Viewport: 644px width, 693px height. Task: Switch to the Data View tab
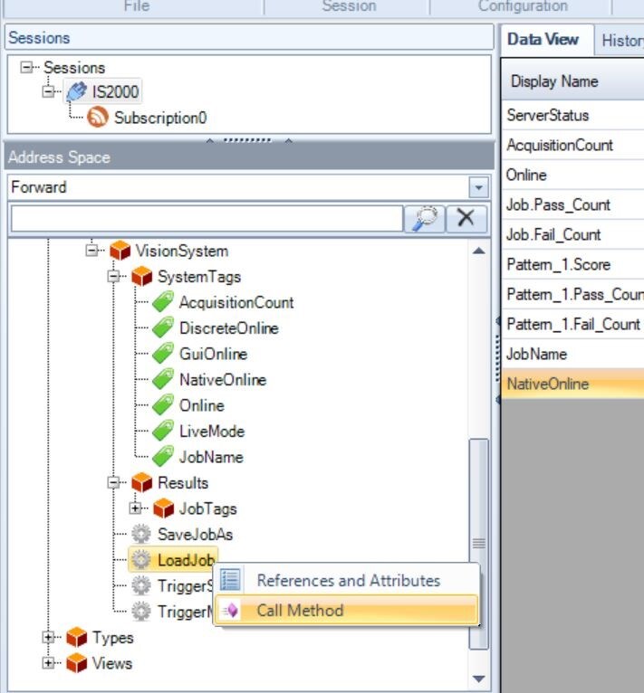pos(543,39)
